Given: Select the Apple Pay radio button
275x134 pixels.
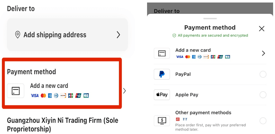Looking at the screenshot, I should [x=263, y=95].
